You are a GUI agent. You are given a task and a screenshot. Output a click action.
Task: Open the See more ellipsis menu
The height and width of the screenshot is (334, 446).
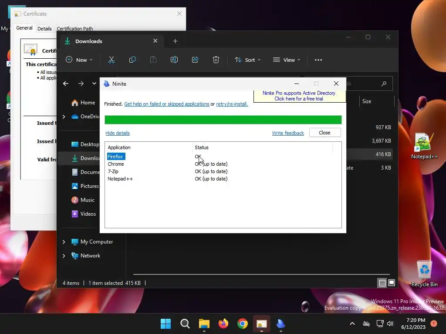pos(318,60)
